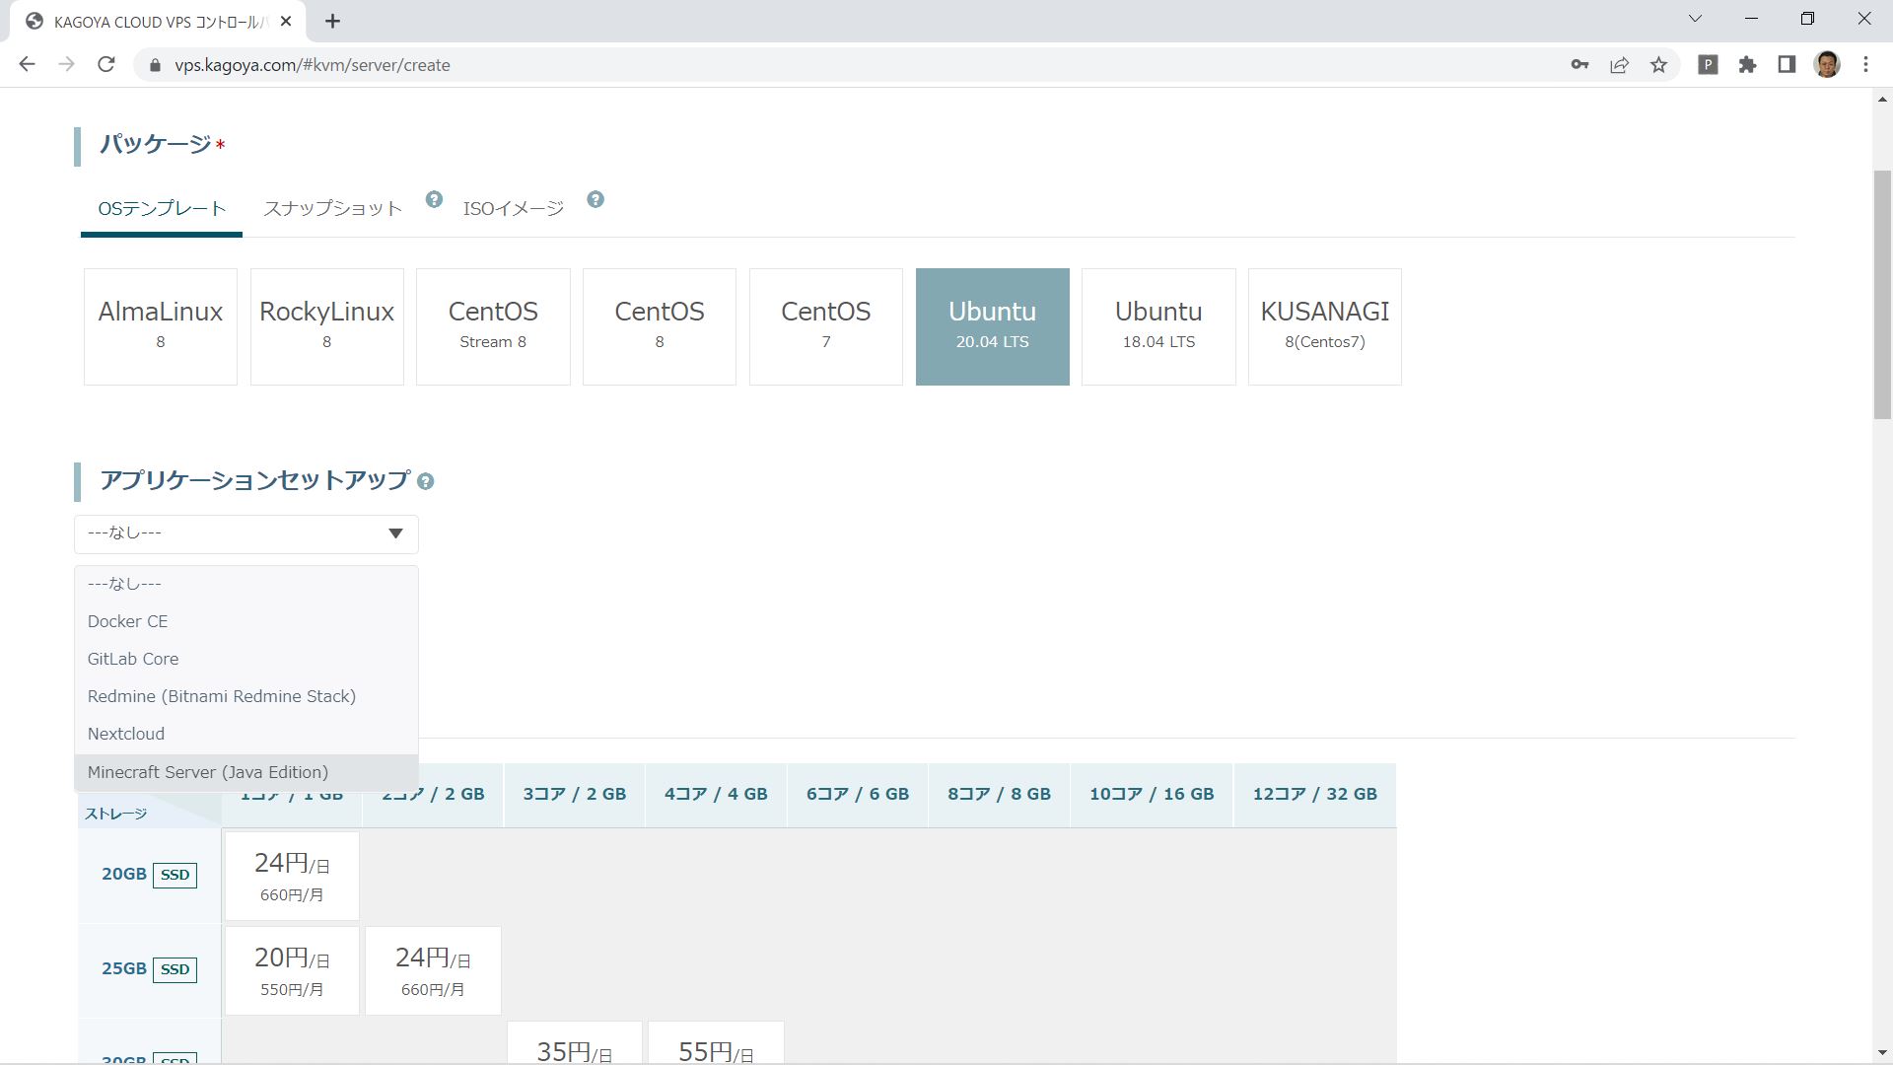This screenshot has height=1065, width=1893.
Task: Select the 25GB plan at 550円/月
Action: pyautogui.click(x=291, y=970)
